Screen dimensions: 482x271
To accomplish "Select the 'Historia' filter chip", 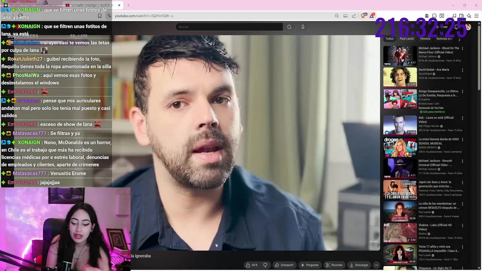I will click(x=425, y=39).
